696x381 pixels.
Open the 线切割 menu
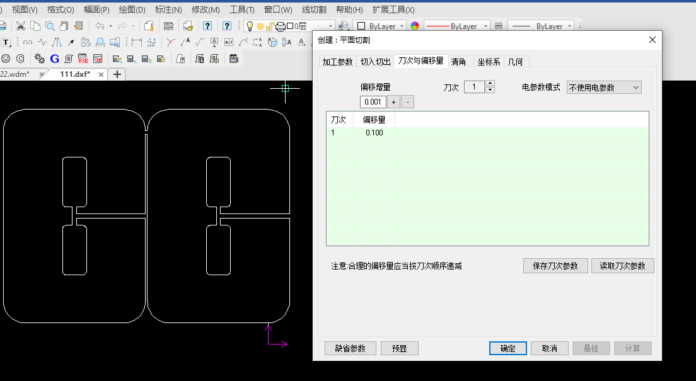click(314, 9)
